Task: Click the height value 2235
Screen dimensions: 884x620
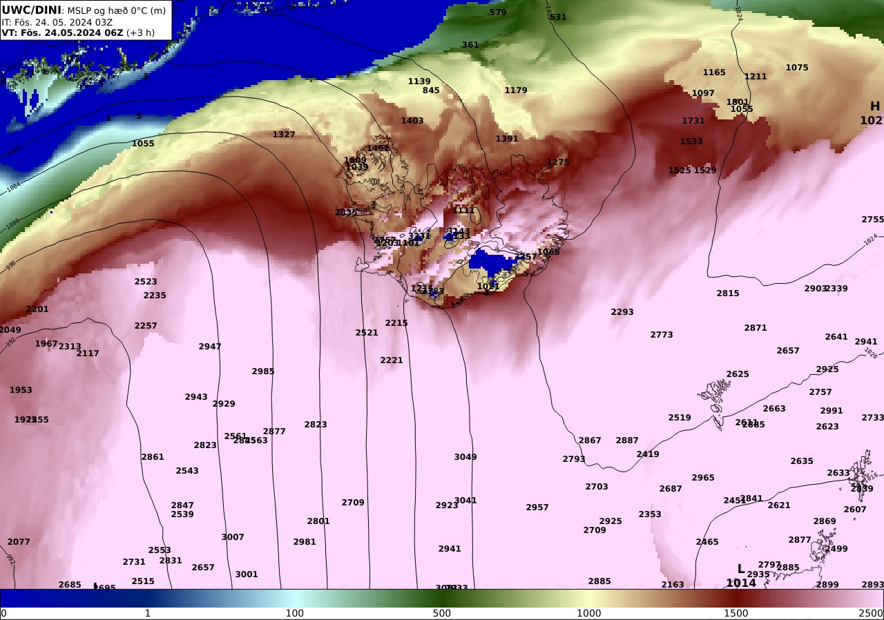Action: (155, 296)
